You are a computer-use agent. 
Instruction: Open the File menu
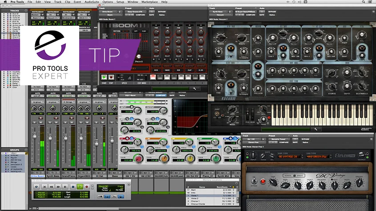[x=30, y=2]
